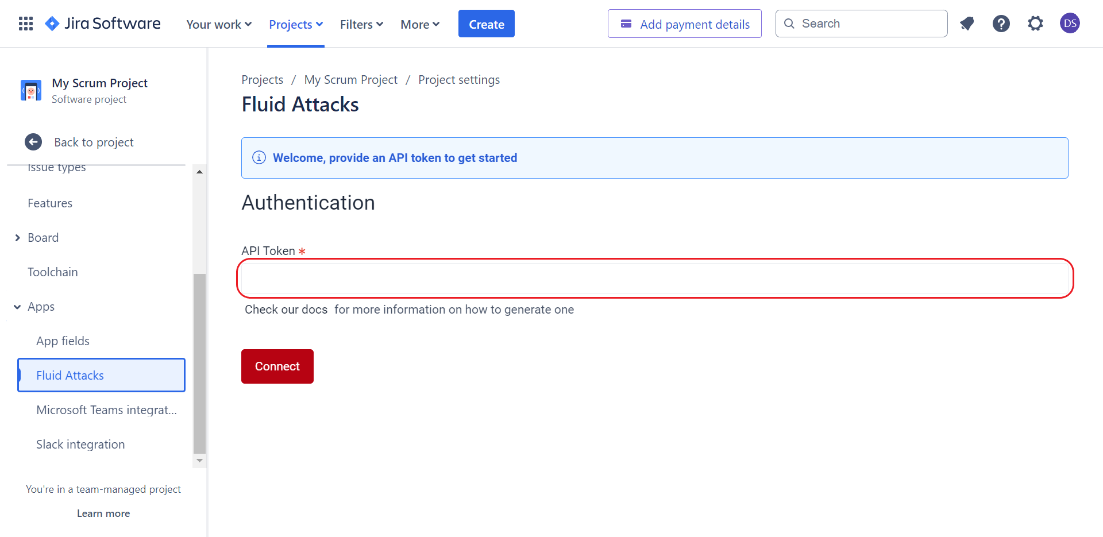This screenshot has height=537, width=1103.
Task: Open notifications via the bell icon
Action: pos(967,24)
